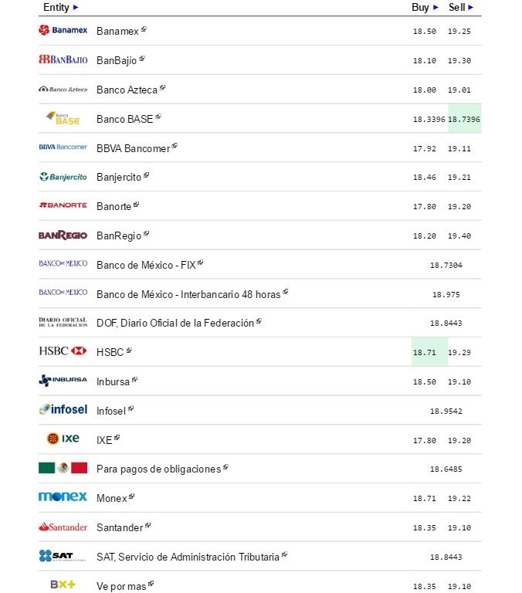Sort the table by Entity column
Screen dimensions: 522x593
pos(60,7)
